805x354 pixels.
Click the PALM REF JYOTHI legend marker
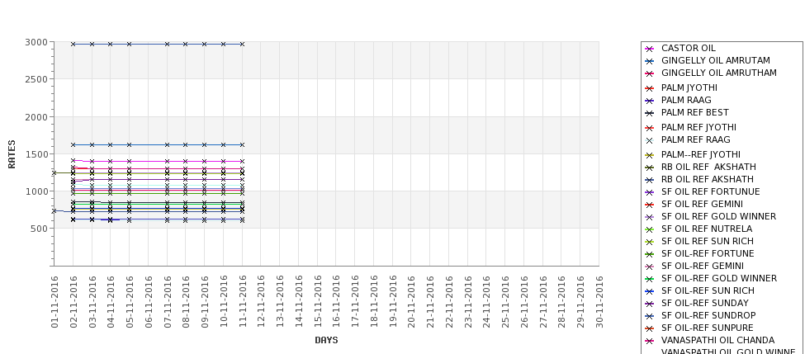[650, 128]
